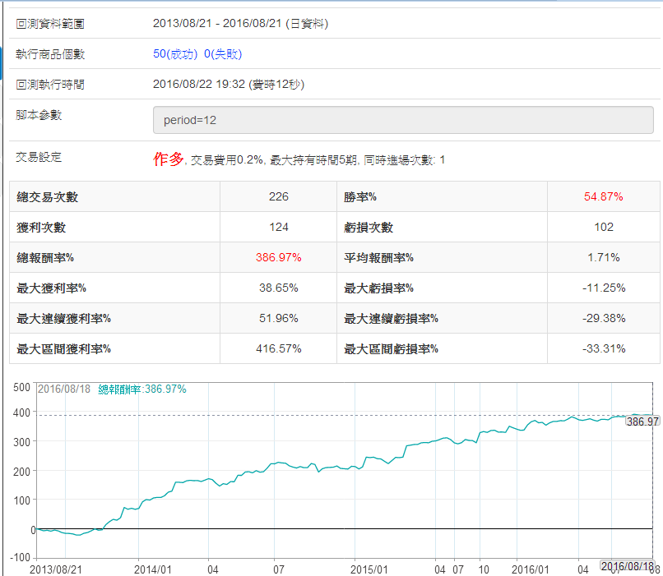The height and width of the screenshot is (576, 663).
Task: Click the 2015/01 label on chart x-axis
Action: click(369, 569)
